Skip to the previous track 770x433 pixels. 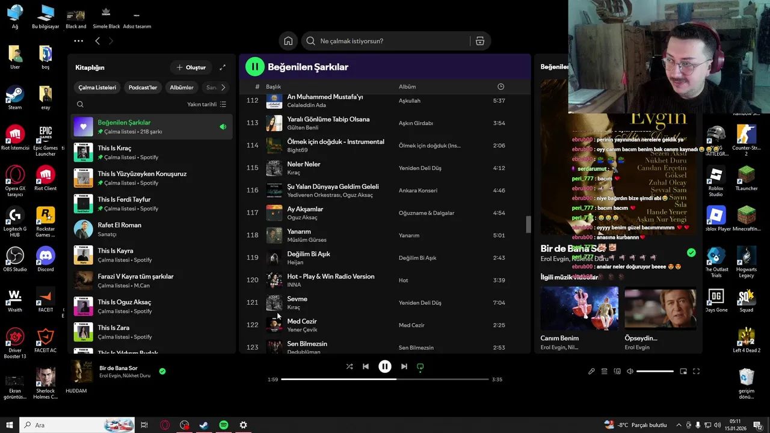pyautogui.click(x=365, y=366)
